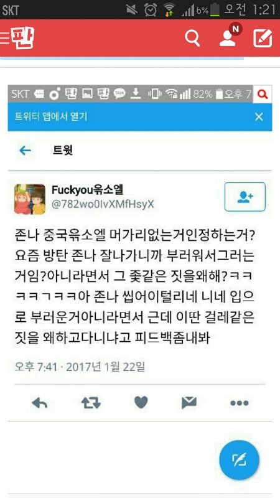
Task: Close the '트위터 앱에서 열기' banner
Action: (259, 117)
